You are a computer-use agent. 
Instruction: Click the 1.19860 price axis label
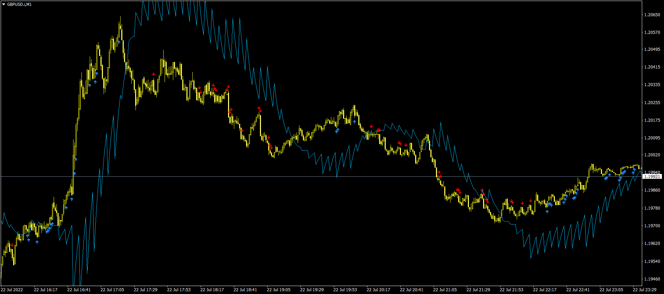(652, 190)
